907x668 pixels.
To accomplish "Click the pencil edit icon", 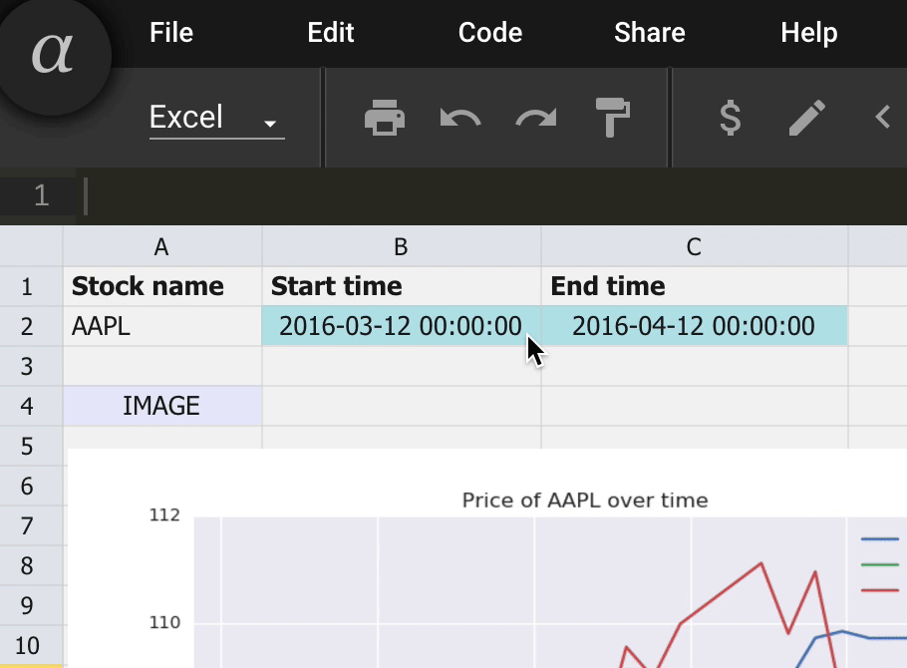I will (806, 118).
